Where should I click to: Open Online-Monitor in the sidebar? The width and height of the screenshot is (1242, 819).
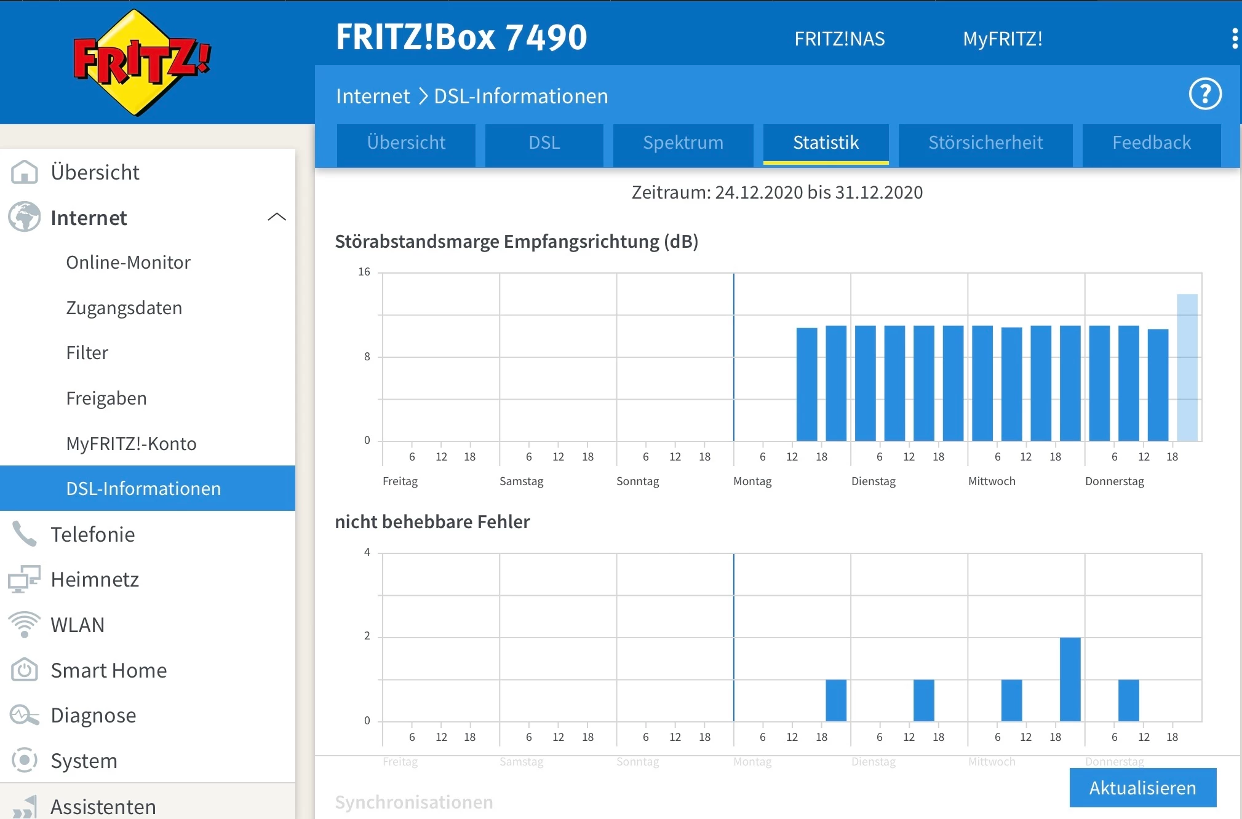128,262
